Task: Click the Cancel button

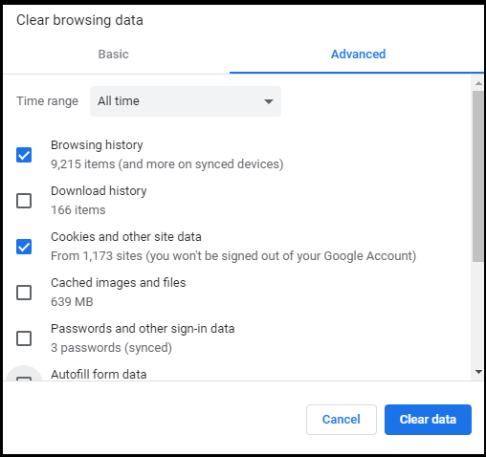Action: click(342, 420)
